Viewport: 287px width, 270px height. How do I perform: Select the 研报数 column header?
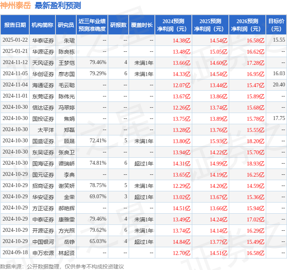tap(118, 25)
